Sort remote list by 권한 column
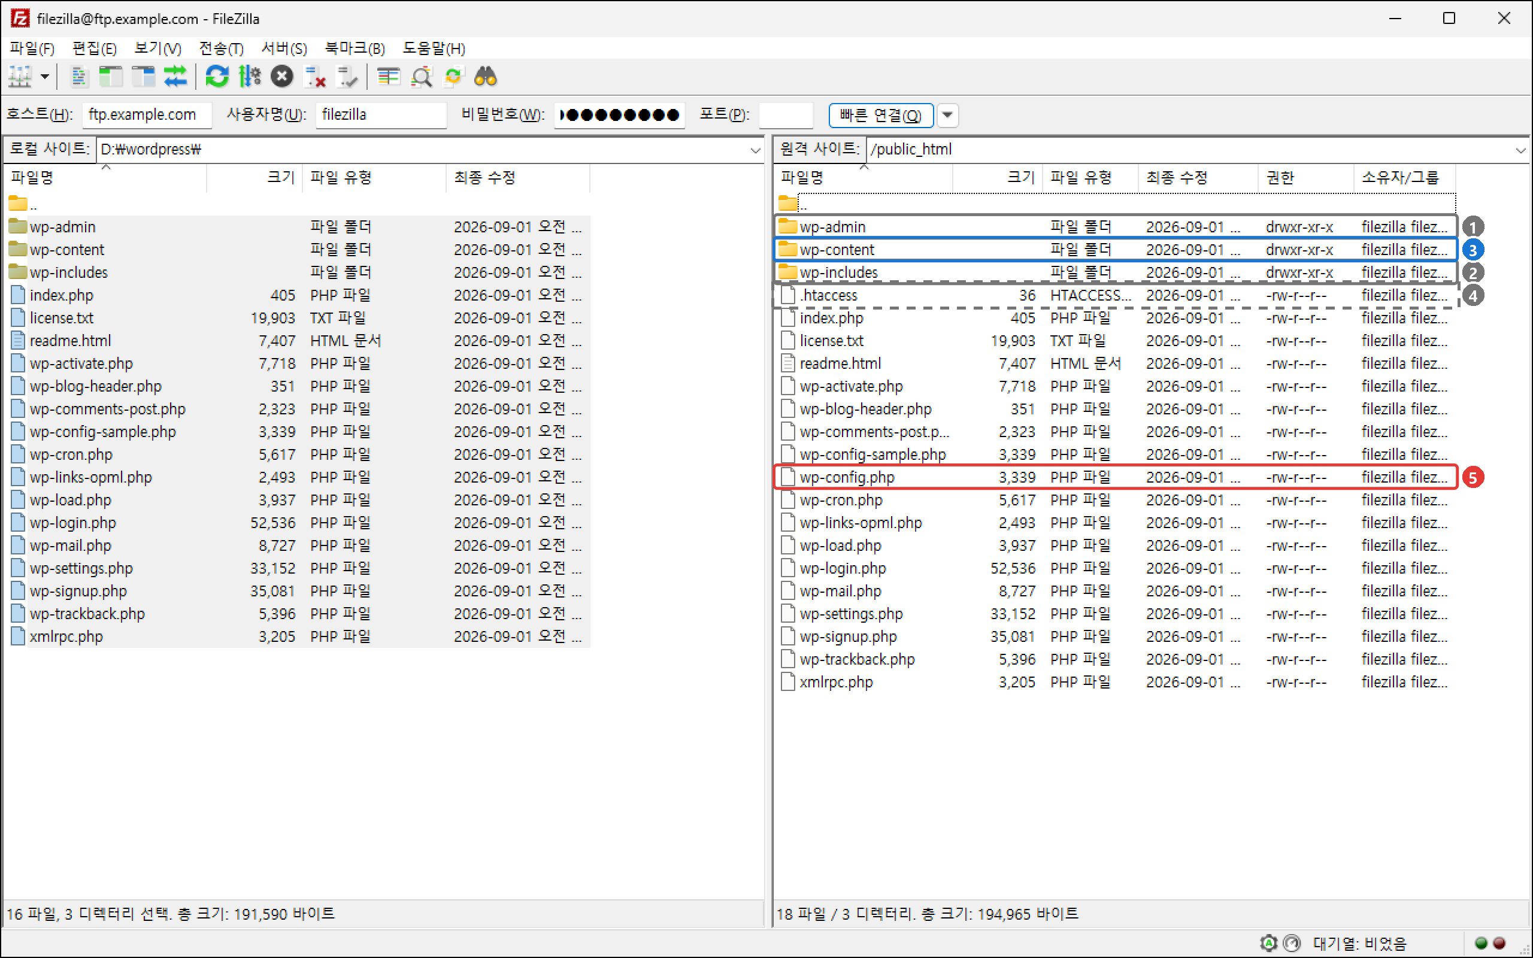 pos(1305,177)
